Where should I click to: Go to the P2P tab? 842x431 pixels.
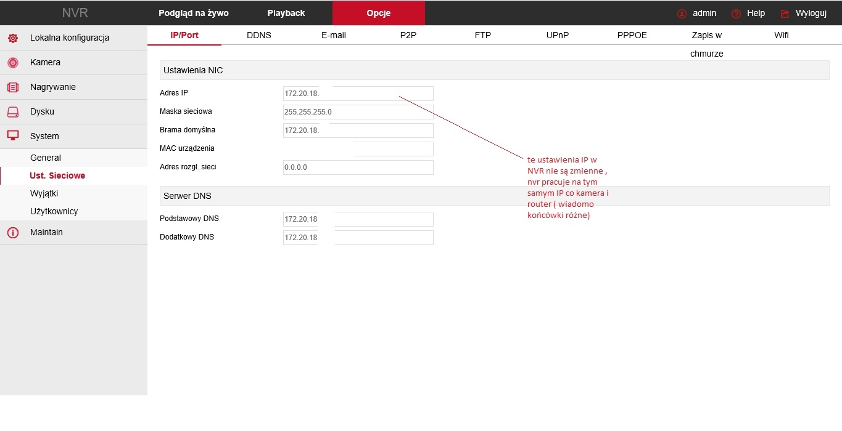point(408,35)
